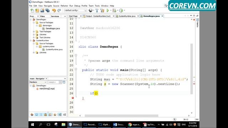Viewport: 228px width, 128px height.
Task: Select DemoRegex.java in project tree
Action: click(53, 28)
